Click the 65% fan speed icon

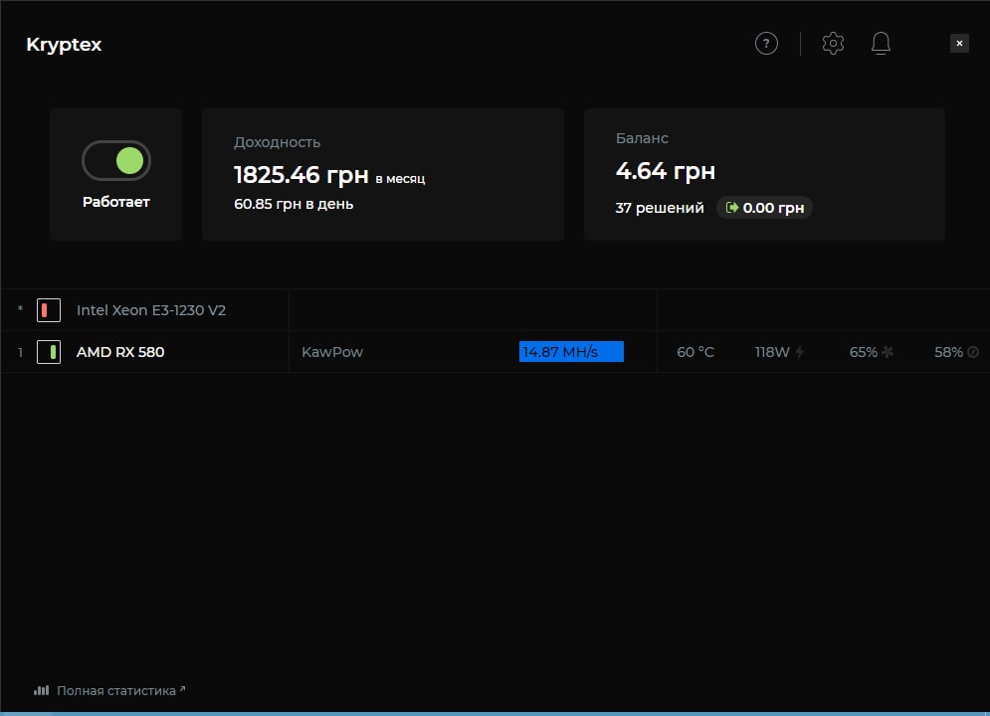pos(888,352)
